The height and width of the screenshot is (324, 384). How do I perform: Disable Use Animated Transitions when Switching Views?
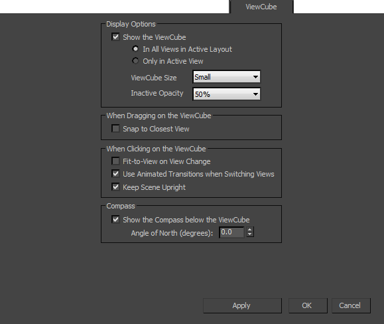coord(115,174)
